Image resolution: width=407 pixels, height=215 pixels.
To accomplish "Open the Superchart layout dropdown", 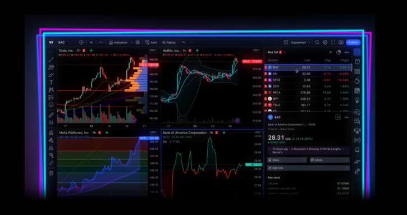I will point(300,43).
